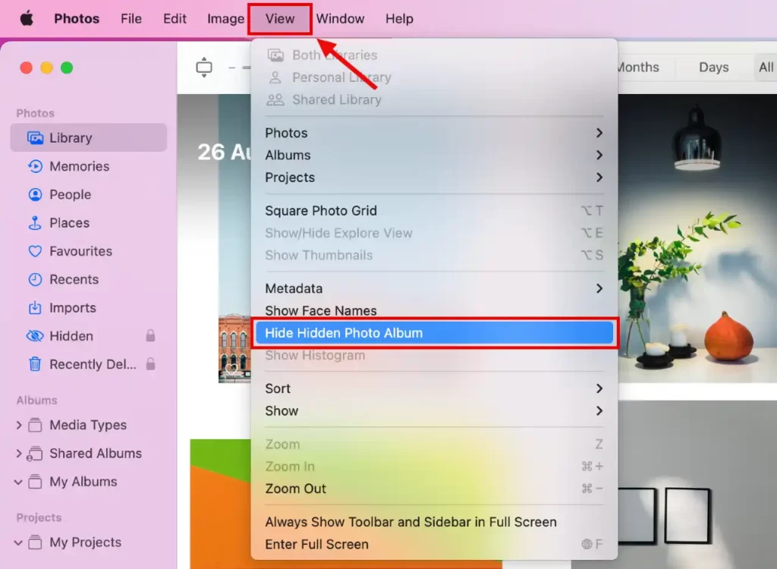Open the picture frames photo thumbnail
This screenshot has height=569, width=777.
tap(698, 485)
